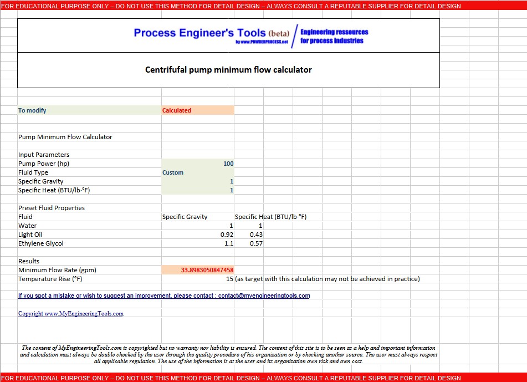Select the Temperature Rise value cell

point(197,279)
